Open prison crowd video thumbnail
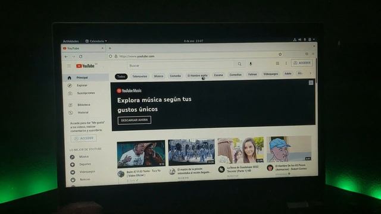Image resolution: width=381 pixels, height=214 pixels. 192,152
